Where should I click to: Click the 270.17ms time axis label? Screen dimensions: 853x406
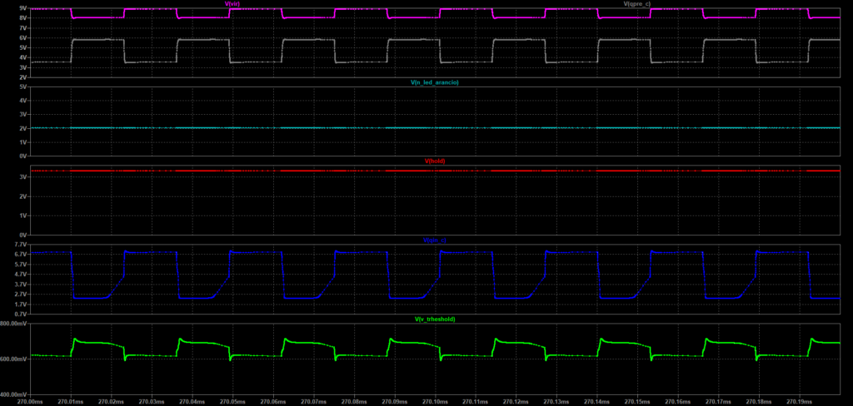pyautogui.click(x=719, y=402)
